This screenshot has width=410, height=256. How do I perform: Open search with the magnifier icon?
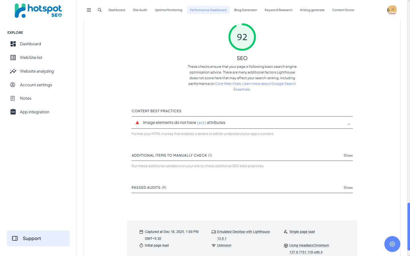pos(100,10)
